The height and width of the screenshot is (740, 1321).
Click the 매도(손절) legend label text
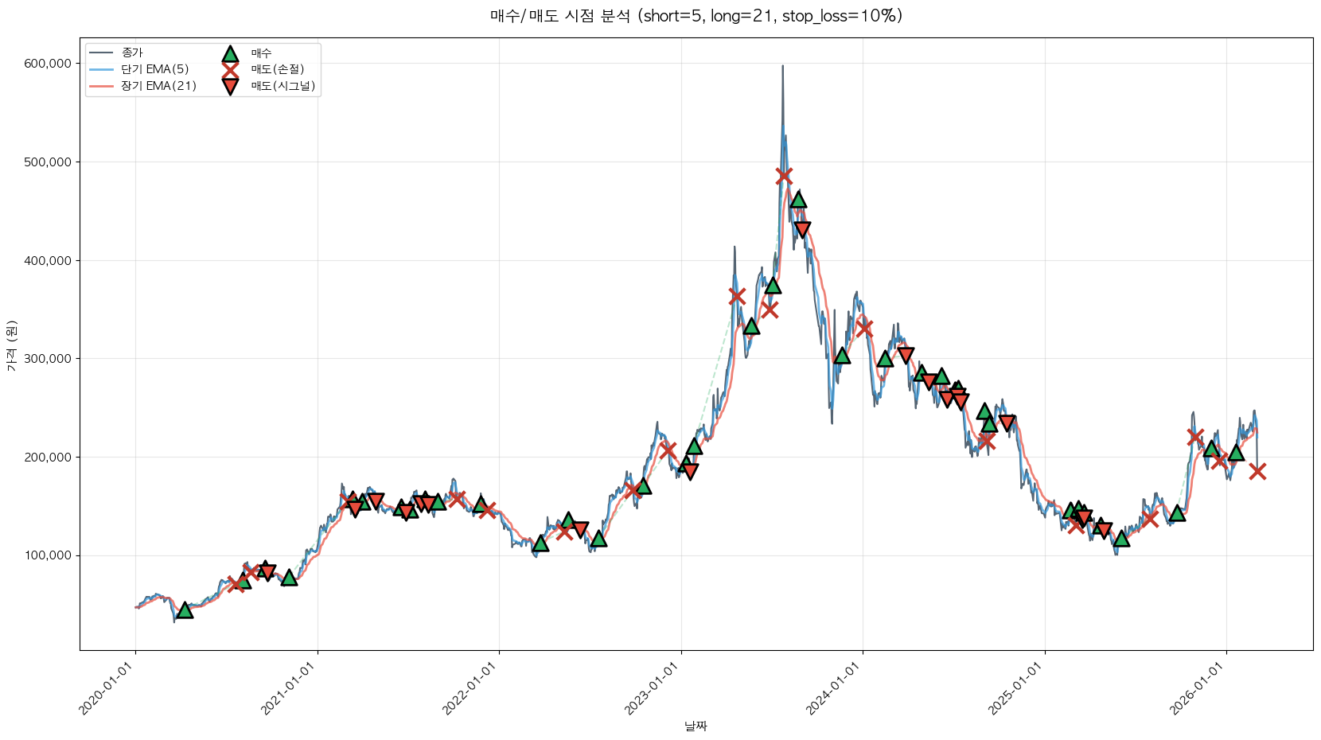tap(278, 70)
